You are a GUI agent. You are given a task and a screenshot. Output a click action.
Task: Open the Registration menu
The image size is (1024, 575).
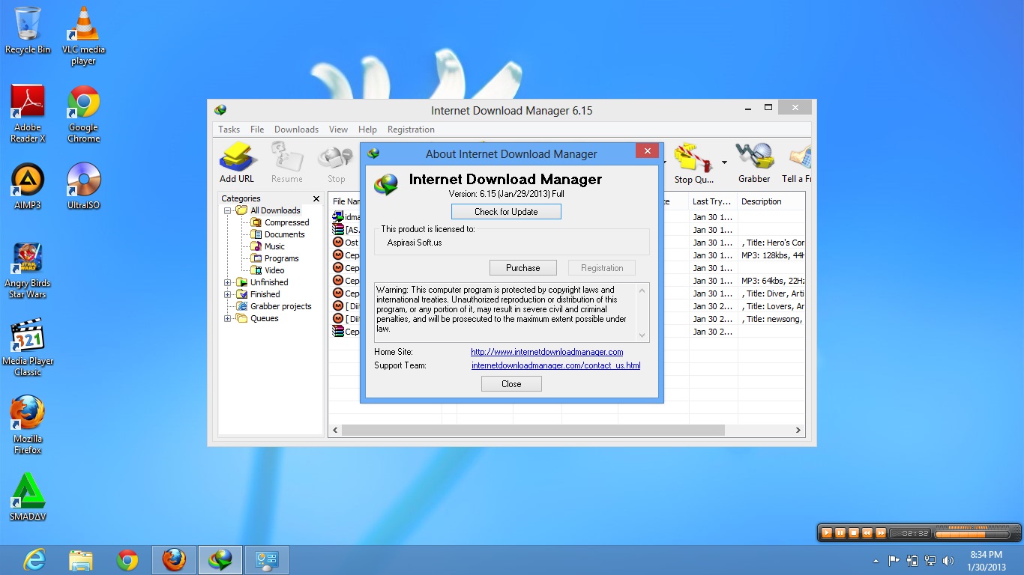(411, 130)
